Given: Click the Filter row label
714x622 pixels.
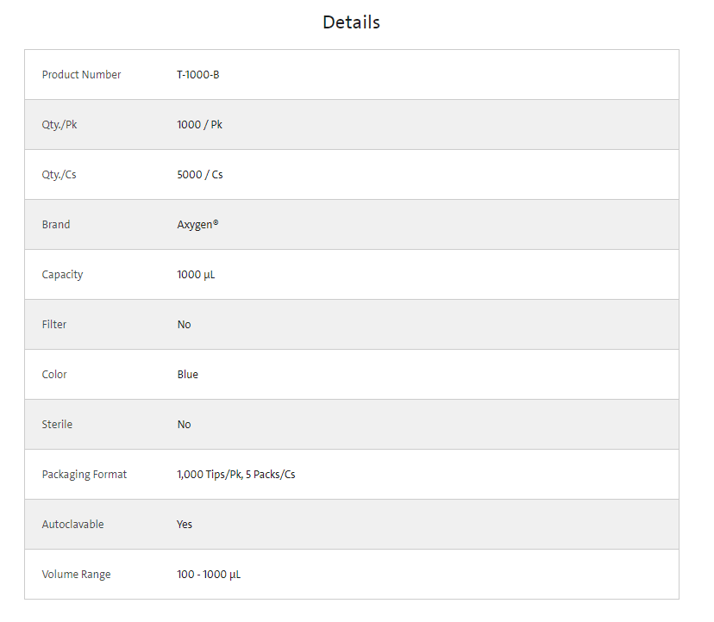Looking at the screenshot, I should (54, 325).
